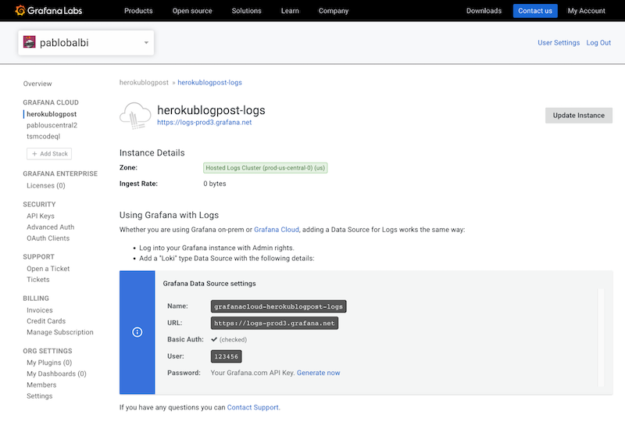The height and width of the screenshot is (429, 625).
Task: Add a new stack
Action: pos(50,154)
